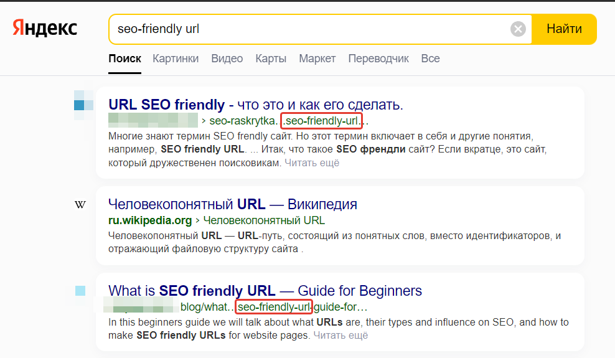Image resolution: width=615 pixels, height=358 pixels.
Task: Switch to the Картинки tab
Action: point(176,59)
